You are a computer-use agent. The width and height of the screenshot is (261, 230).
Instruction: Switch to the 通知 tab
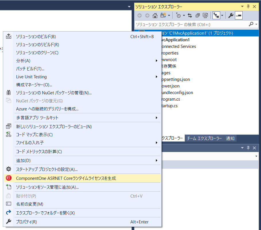click(x=230, y=138)
